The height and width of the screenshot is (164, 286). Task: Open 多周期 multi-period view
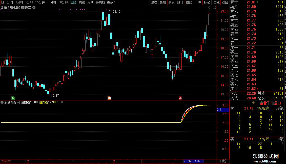pyautogui.click(x=100, y=2)
